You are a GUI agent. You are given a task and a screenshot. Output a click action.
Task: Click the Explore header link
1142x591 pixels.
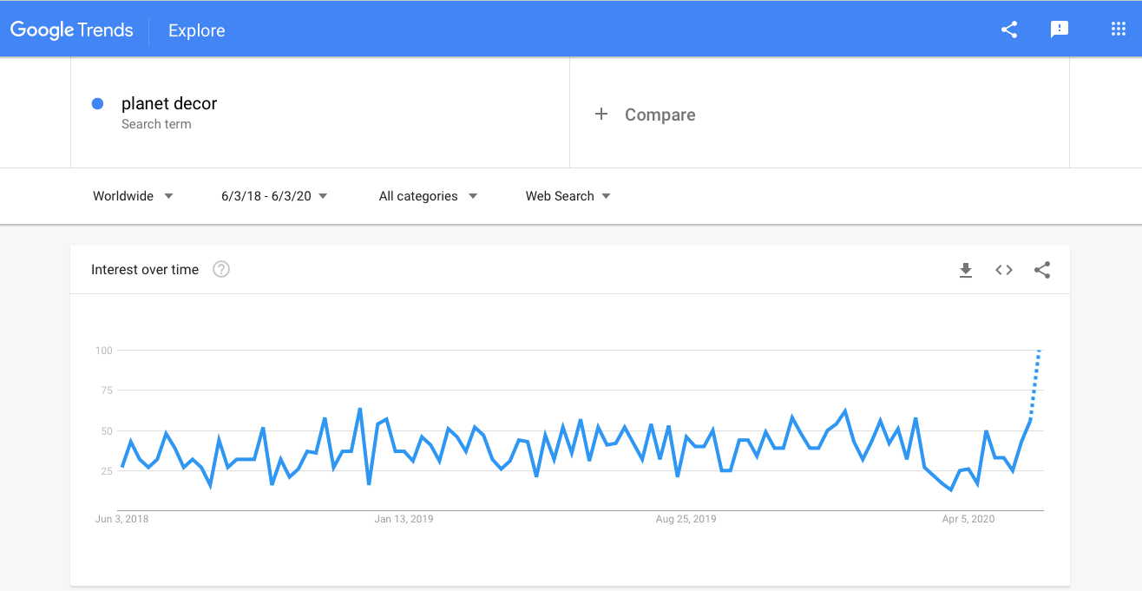(x=197, y=30)
